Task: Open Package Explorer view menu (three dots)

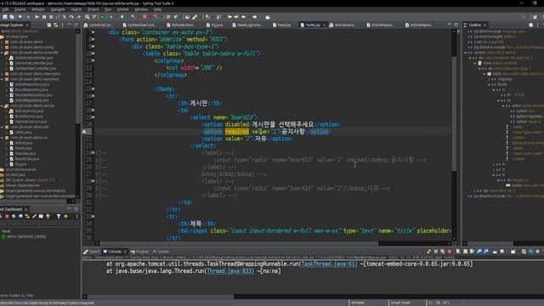Action: (62, 25)
